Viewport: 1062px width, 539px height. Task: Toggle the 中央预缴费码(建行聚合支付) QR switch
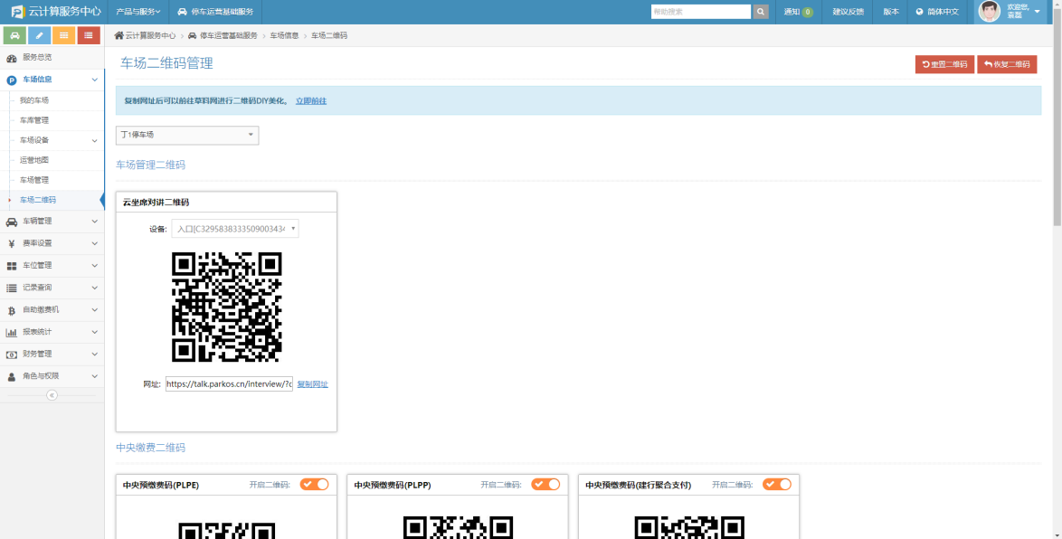click(777, 485)
